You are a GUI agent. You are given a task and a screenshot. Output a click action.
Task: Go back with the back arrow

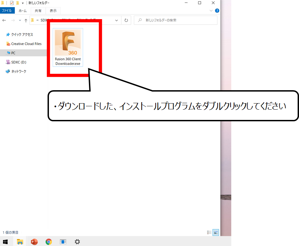tap(4, 20)
